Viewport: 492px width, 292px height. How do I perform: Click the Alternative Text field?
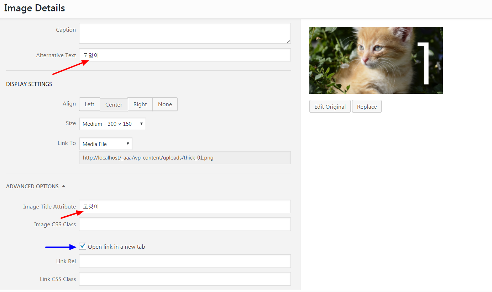point(185,55)
